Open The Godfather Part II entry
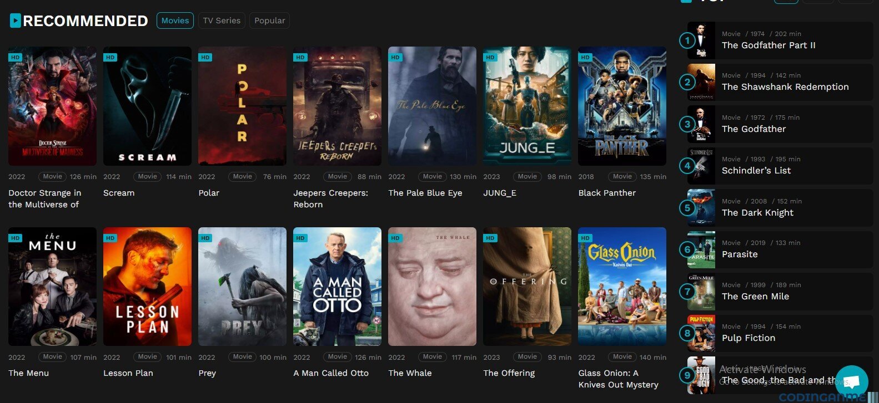The height and width of the screenshot is (403, 879). click(780, 40)
